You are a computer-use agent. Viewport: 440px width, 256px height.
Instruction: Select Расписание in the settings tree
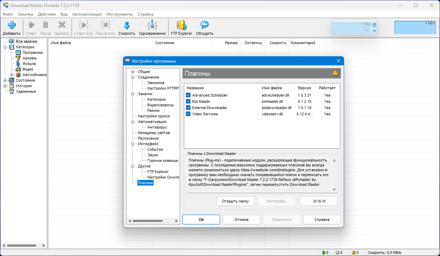coord(148,138)
